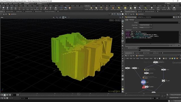Open the No cam menu in viewport
The image size is (181, 102).
point(118,20)
